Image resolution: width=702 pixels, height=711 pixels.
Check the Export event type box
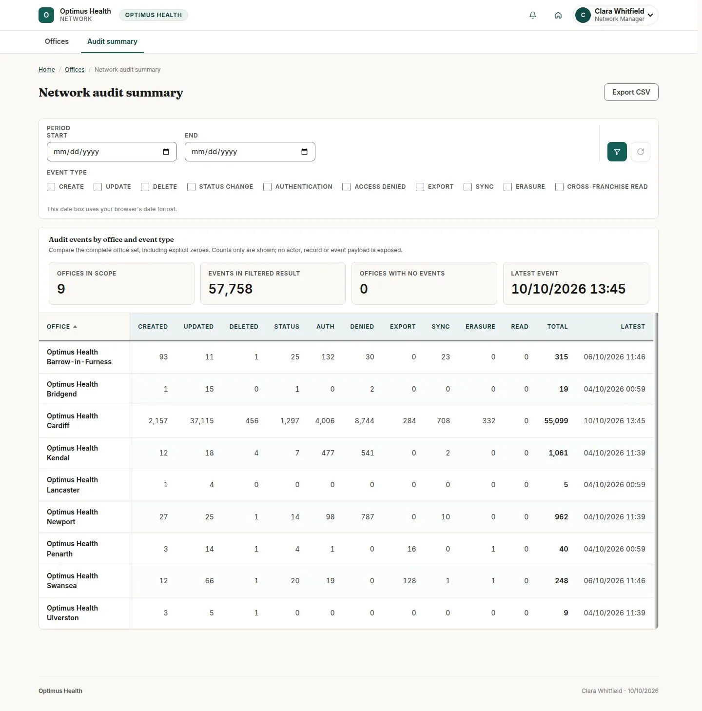pos(420,187)
